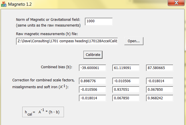Viewport: 186px width, 125px height.
Task: Click the -0.010506 cell in top matrix row
Action: 126,81
